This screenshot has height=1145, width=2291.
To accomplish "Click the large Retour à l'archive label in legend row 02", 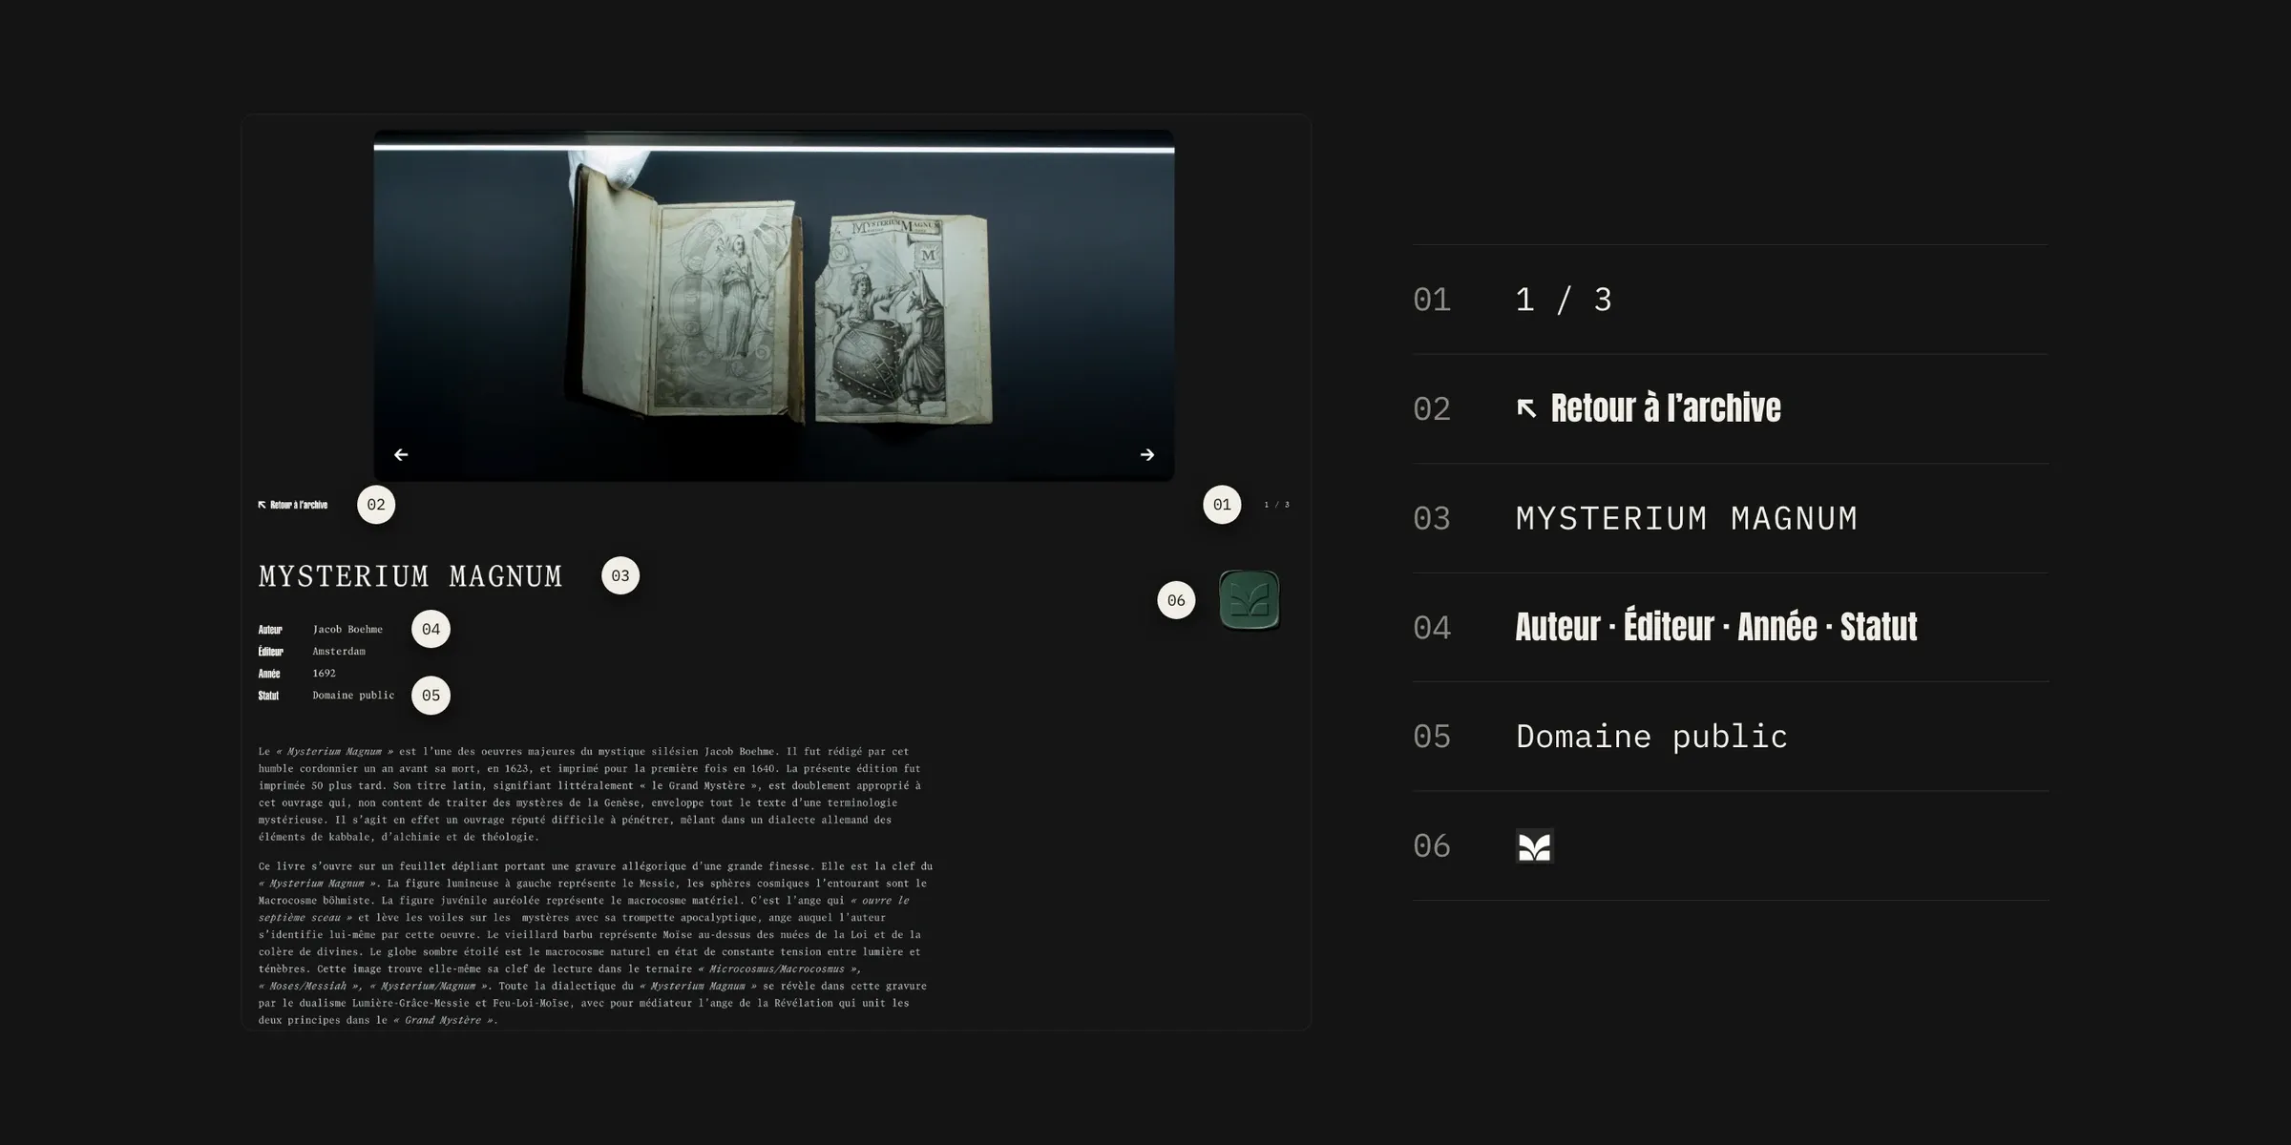I will 1649,408.
